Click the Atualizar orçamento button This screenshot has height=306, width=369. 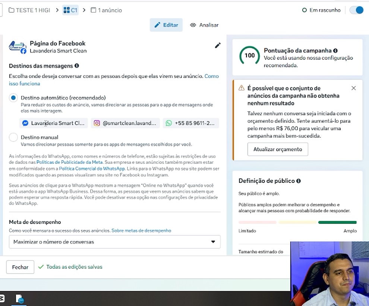click(278, 149)
